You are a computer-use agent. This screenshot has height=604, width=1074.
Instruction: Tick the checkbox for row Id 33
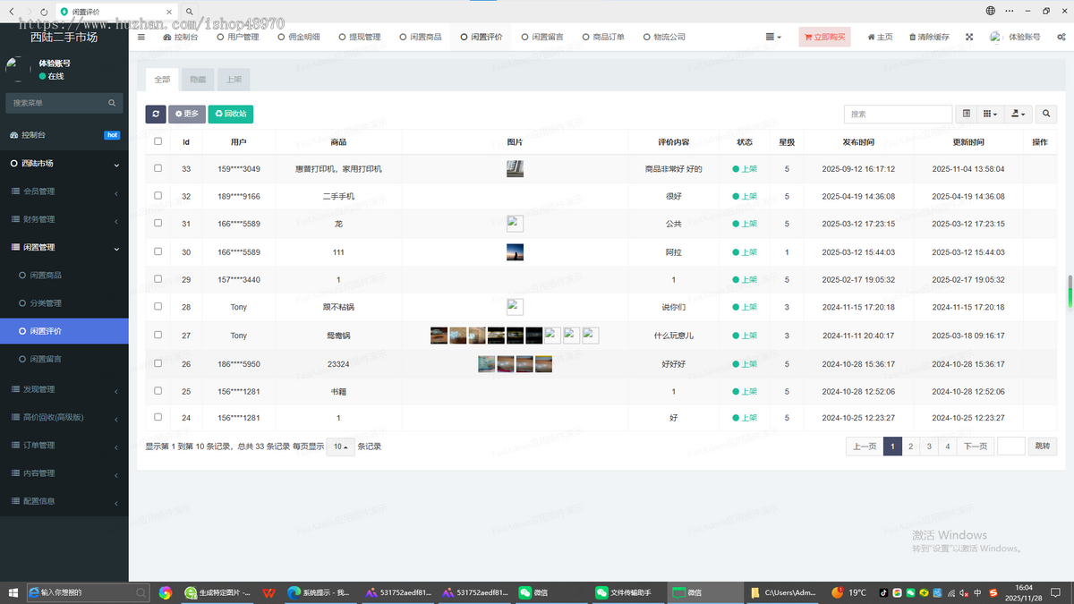[158, 168]
